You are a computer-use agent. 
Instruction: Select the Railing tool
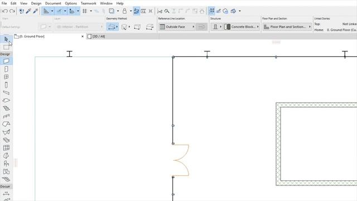coord(6,116)
